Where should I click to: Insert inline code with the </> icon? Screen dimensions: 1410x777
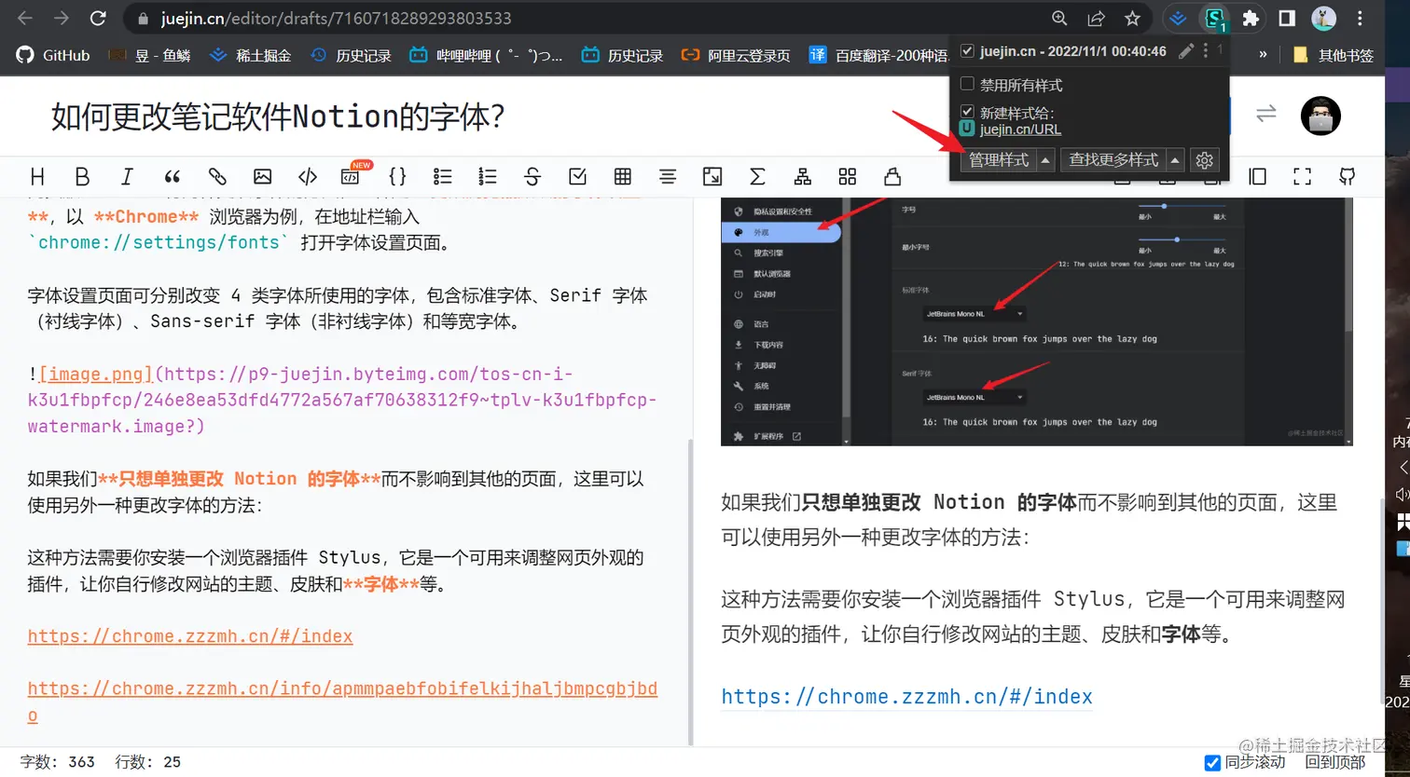tap(308, 176)
